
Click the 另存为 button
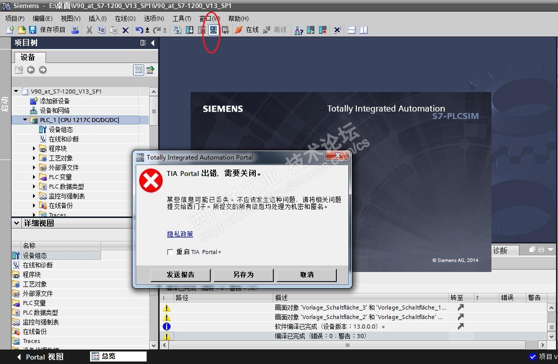click(x=243, y=275)
